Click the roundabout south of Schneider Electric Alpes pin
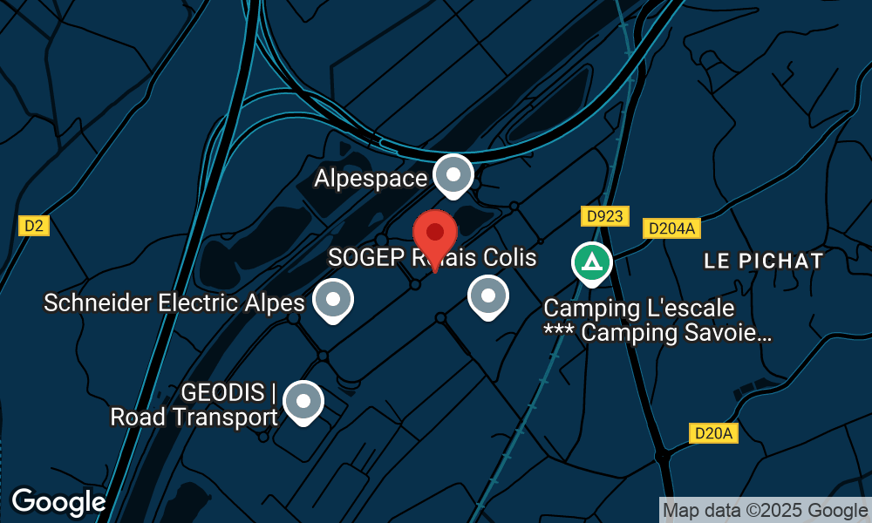The width and height of the screenshot is (872, 523). click(324, 356)
